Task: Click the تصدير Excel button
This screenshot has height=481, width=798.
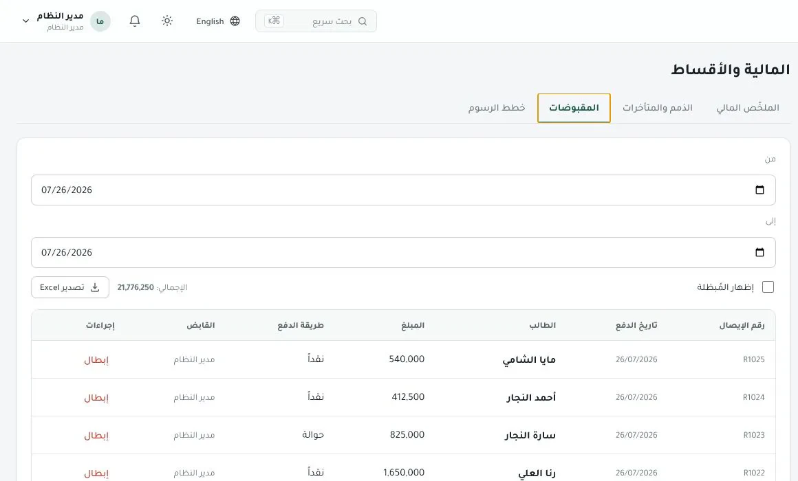Action: [x=70, y=287]
